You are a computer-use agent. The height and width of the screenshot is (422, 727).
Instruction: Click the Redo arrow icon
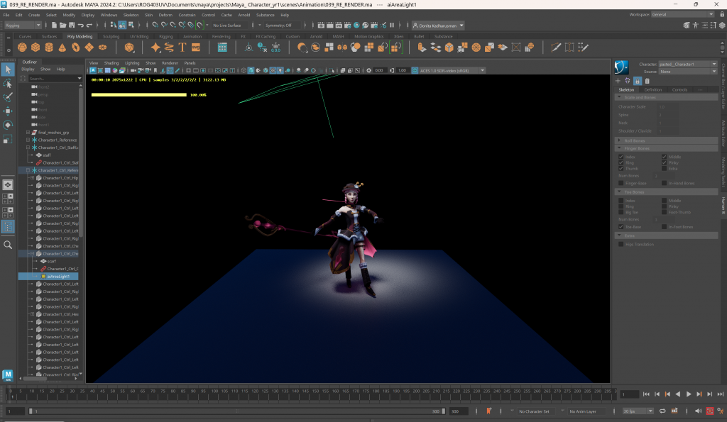(x=89, y=25)
